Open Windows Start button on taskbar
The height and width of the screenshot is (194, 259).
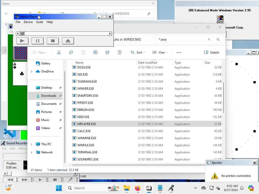pos(59,188)
